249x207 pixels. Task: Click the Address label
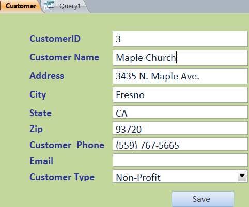click(x=46, y=76)
